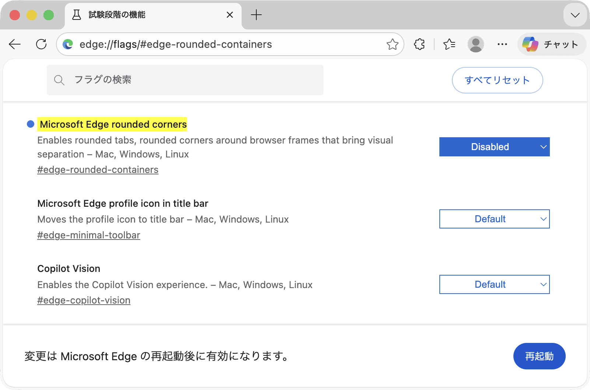Reload the current page
590x390 pixels.
(x=41, y=44)
